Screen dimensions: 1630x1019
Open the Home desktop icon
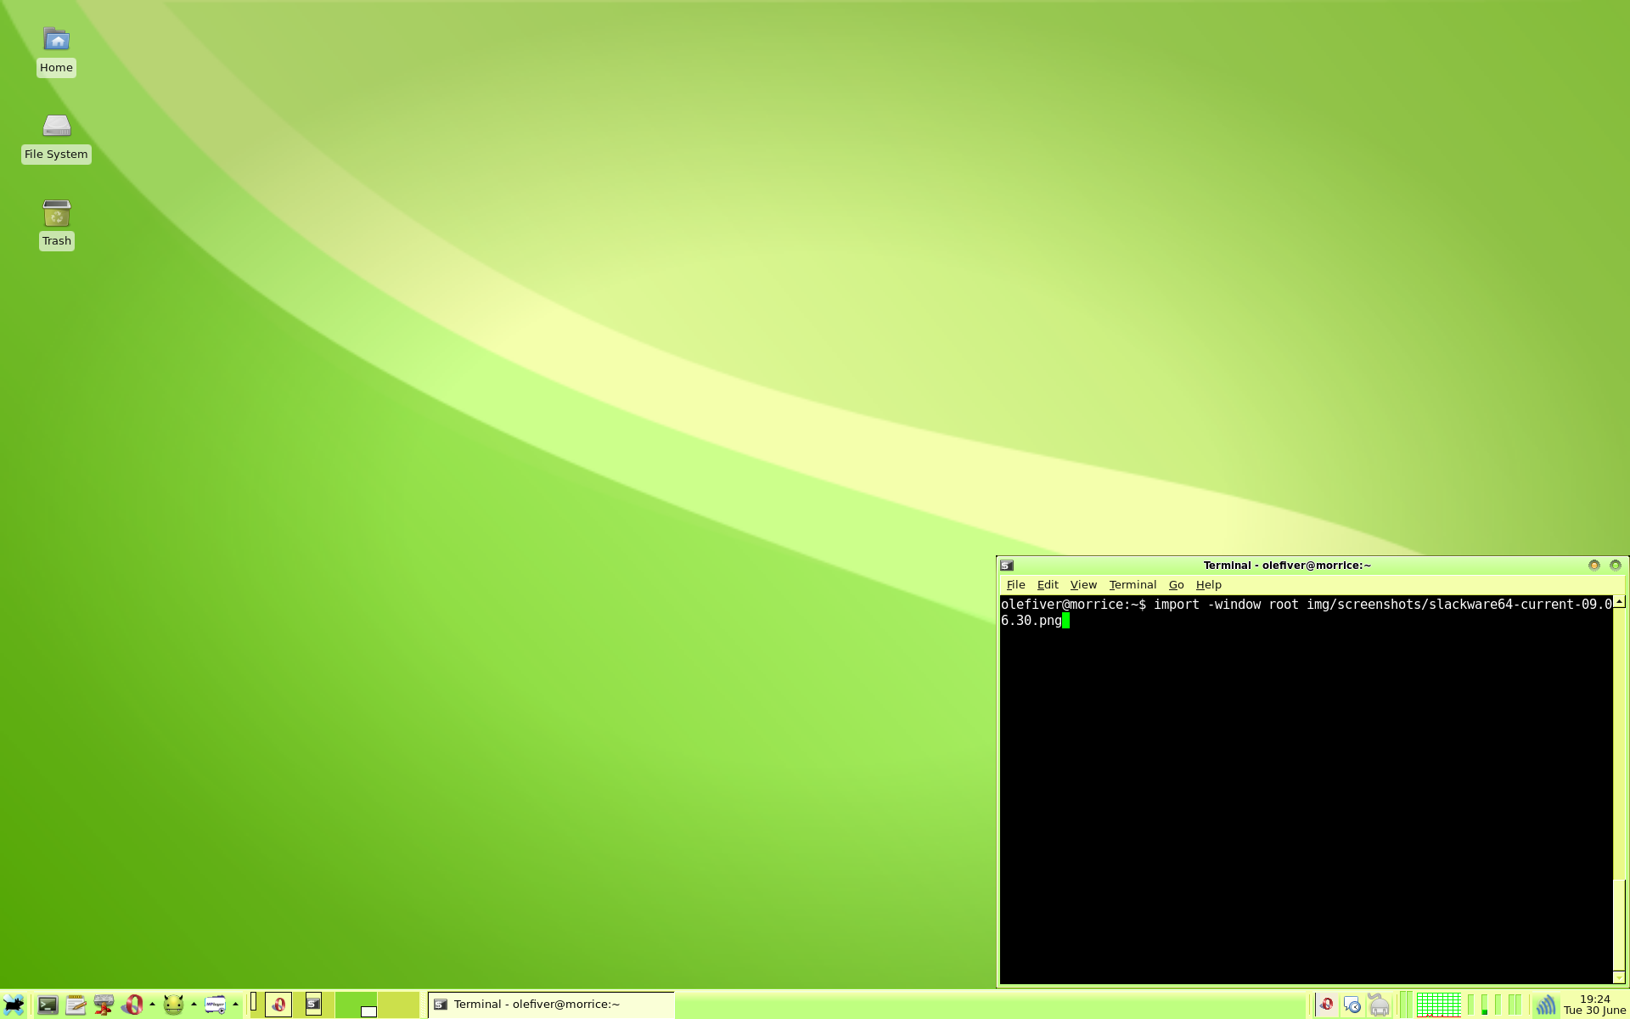56,40
